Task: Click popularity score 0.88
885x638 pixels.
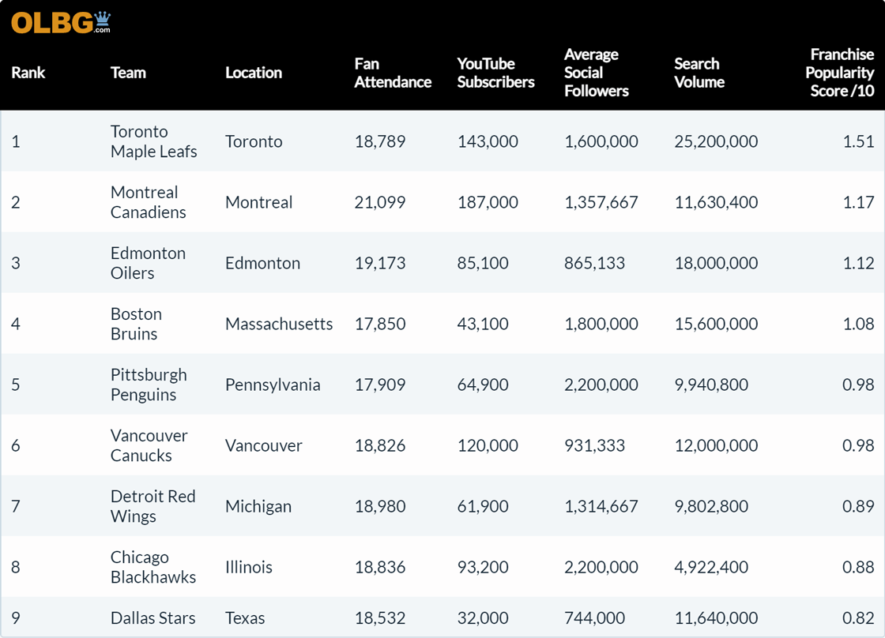Action: [858, 567]
